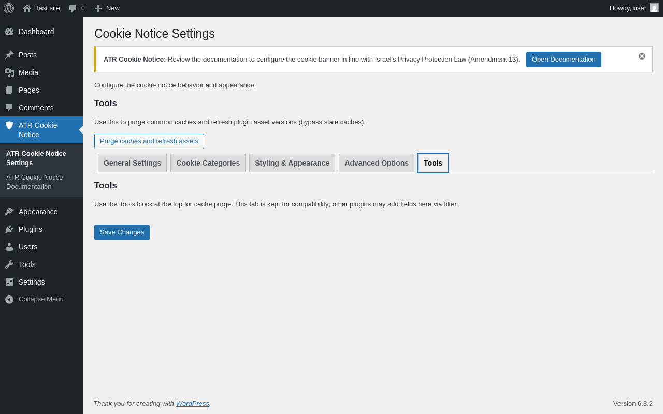Click the Save Changes button

122,232
